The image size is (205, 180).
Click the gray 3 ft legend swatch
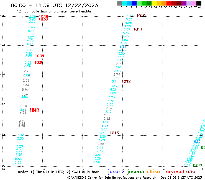119,3
